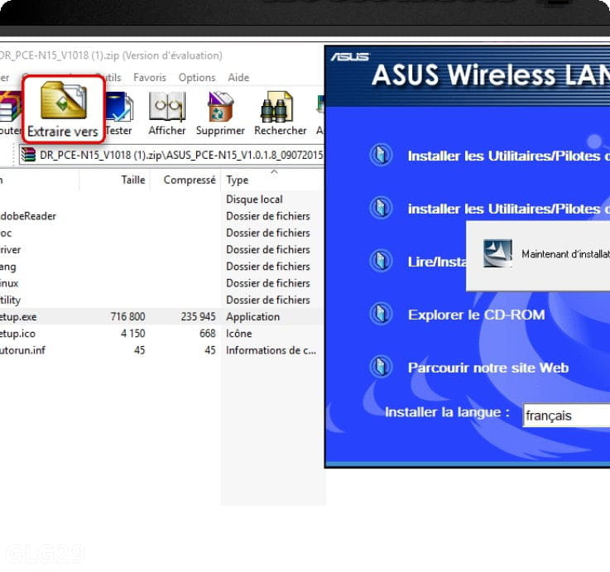Click the 716 800 size value
610x572 pixels.
pyautogui.click(x=127, y=317)
